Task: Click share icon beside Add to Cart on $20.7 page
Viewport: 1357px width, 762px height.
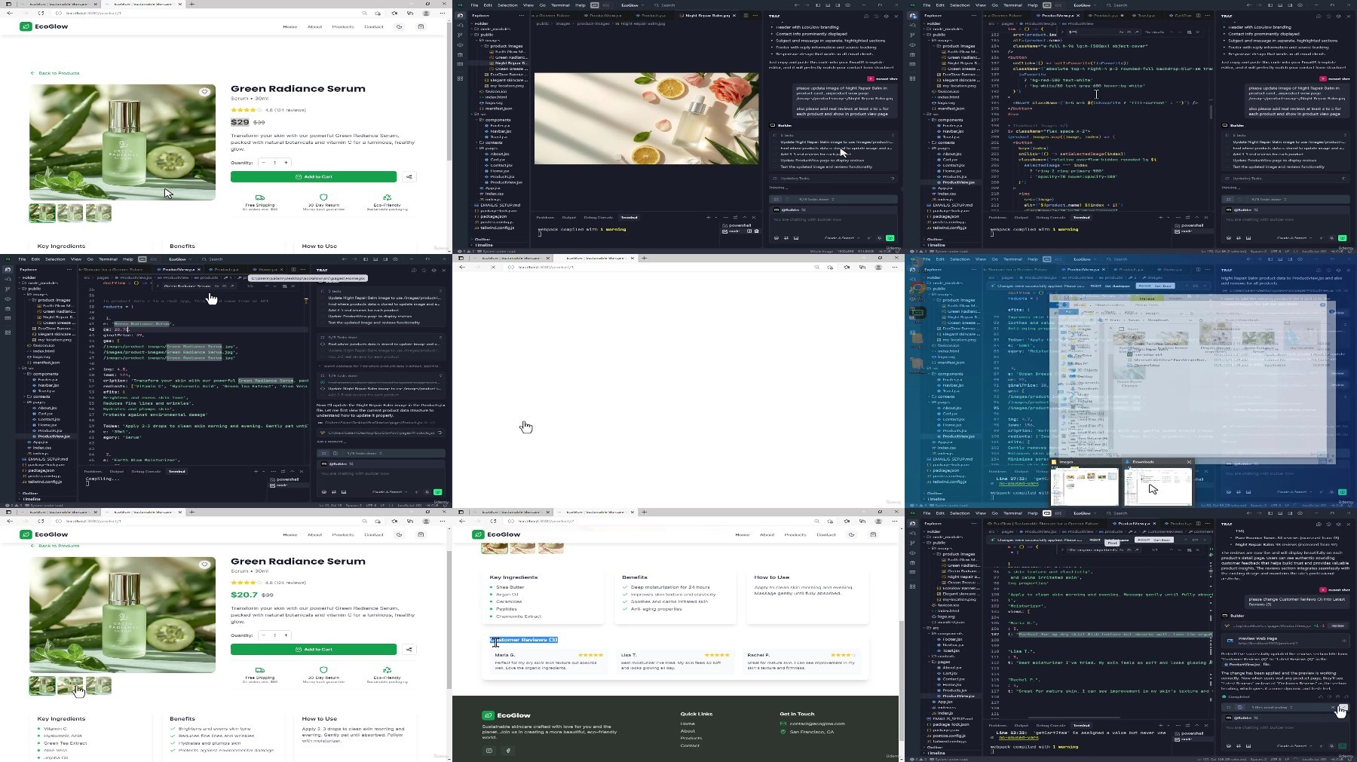Action: click(409, 650)
